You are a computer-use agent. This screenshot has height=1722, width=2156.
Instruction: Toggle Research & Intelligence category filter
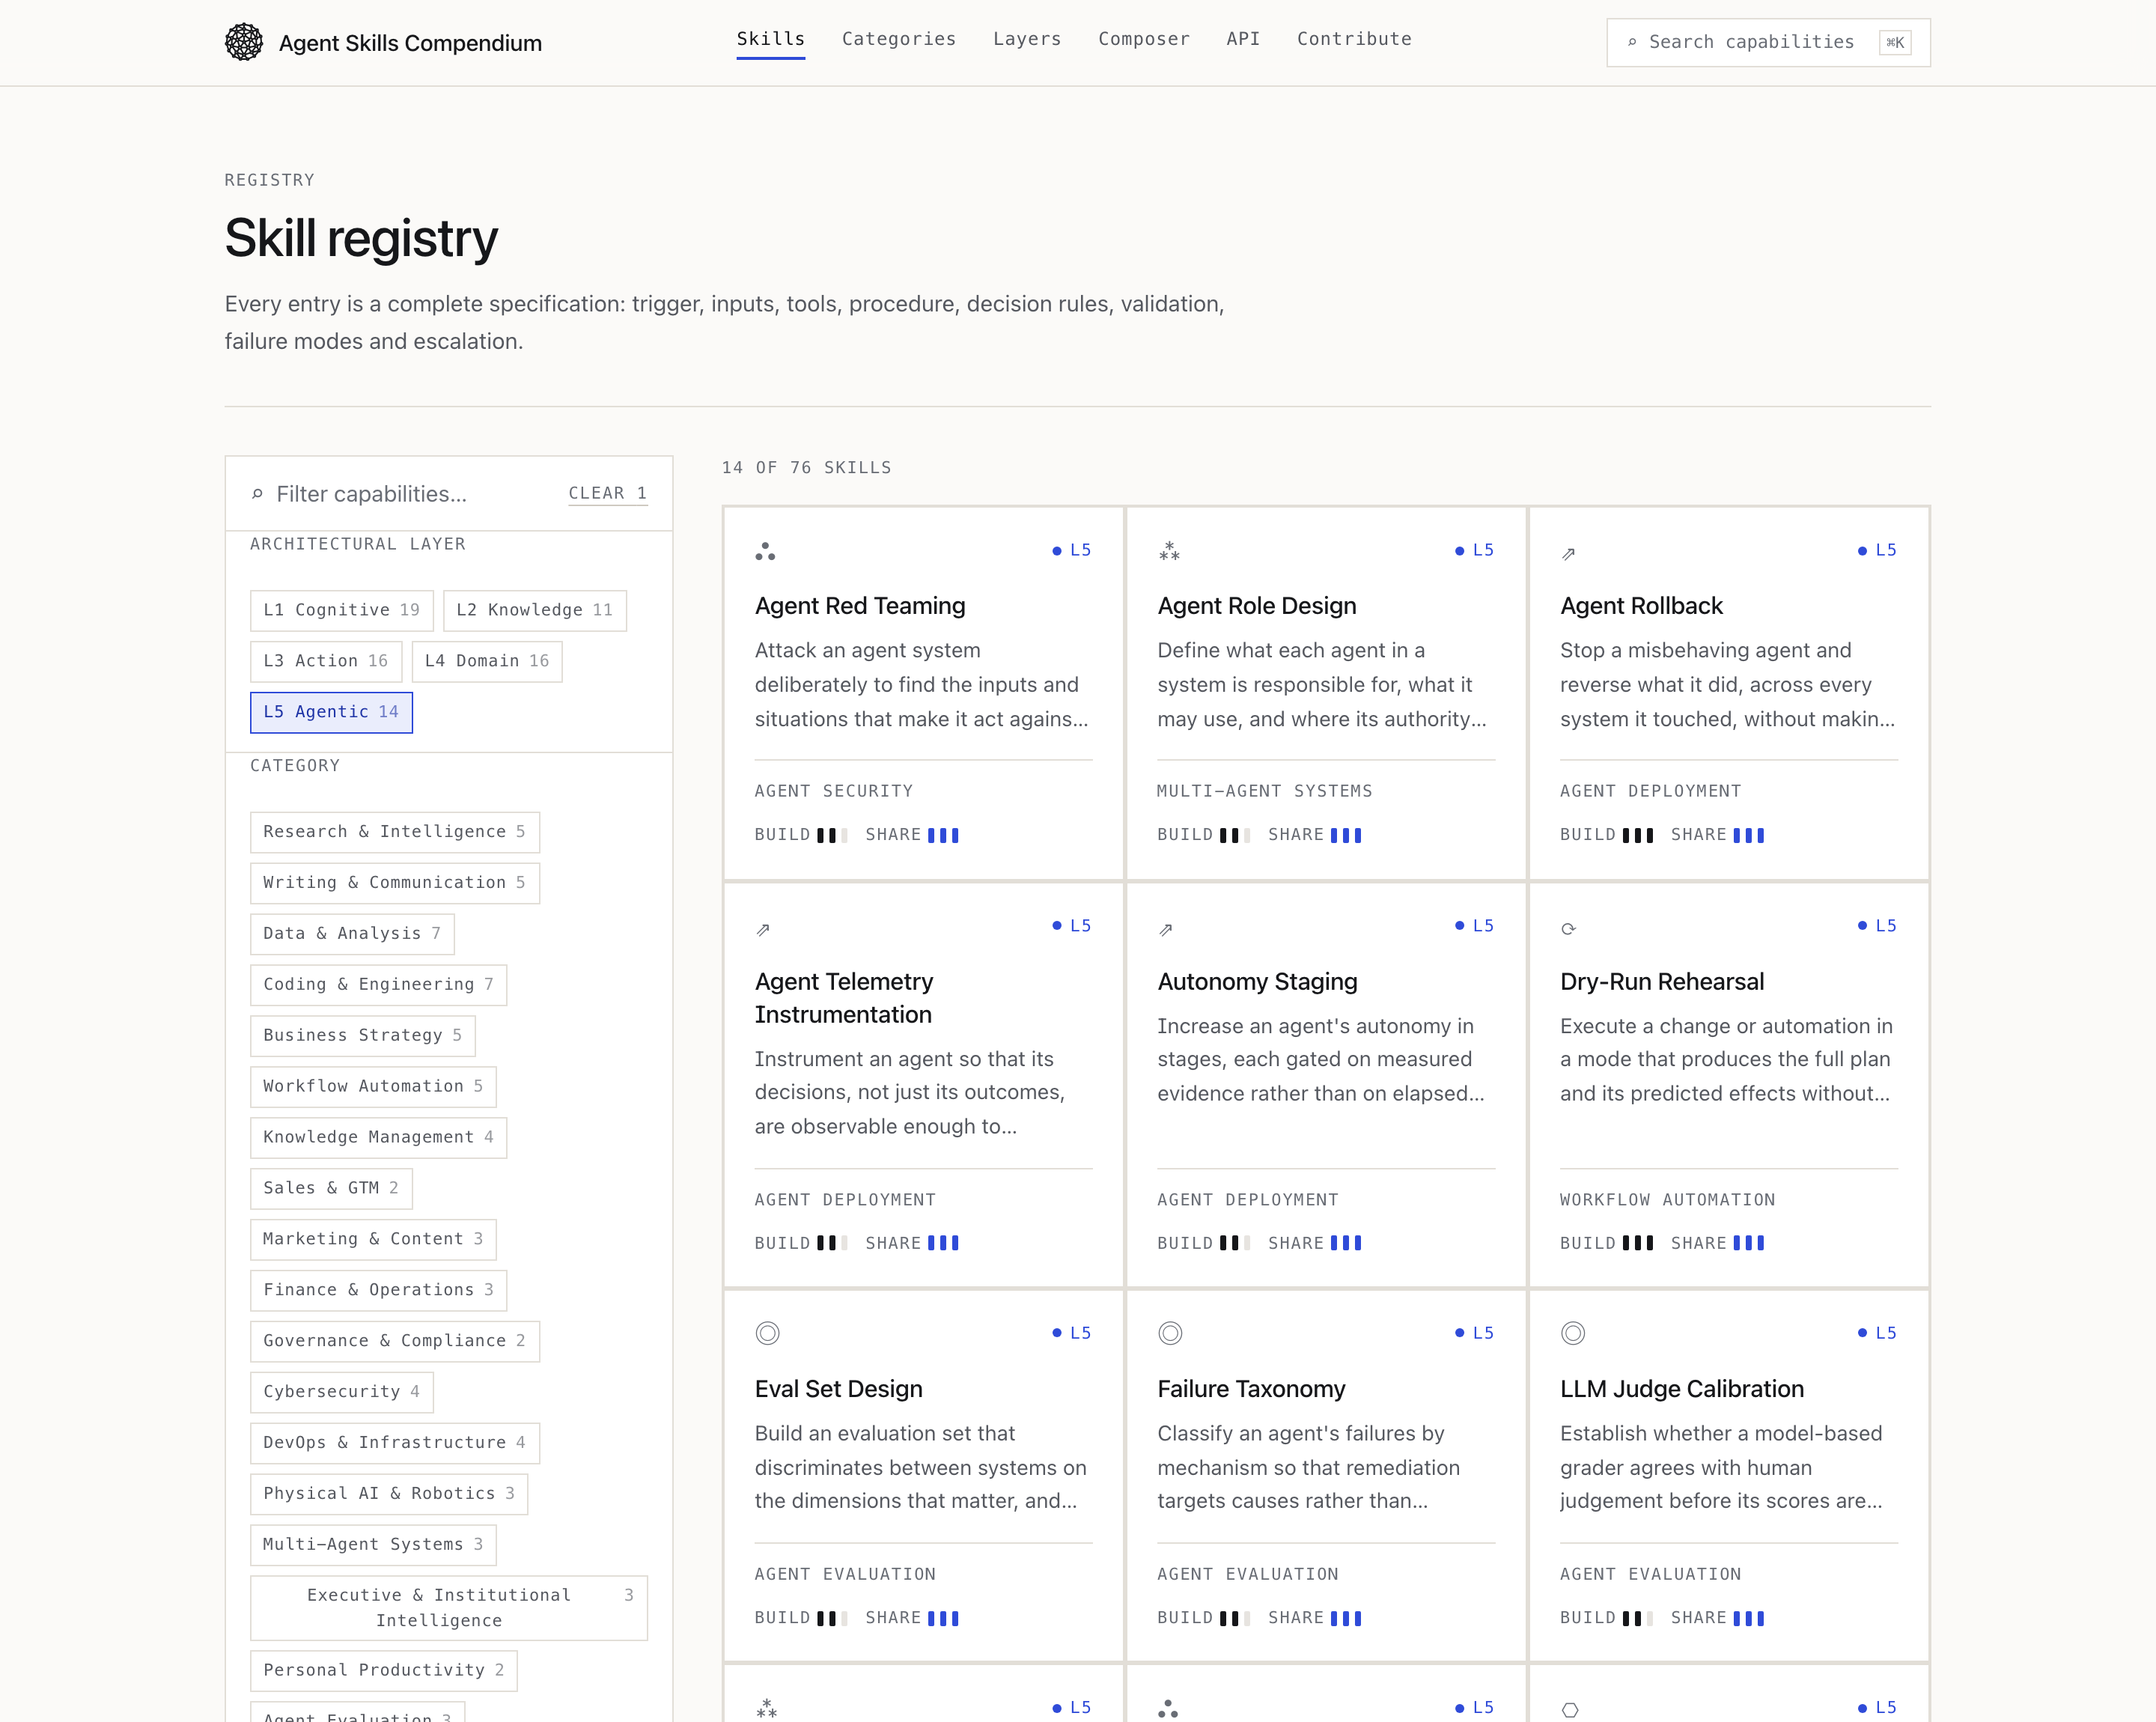pyautogui.click(x=395, y=832)
